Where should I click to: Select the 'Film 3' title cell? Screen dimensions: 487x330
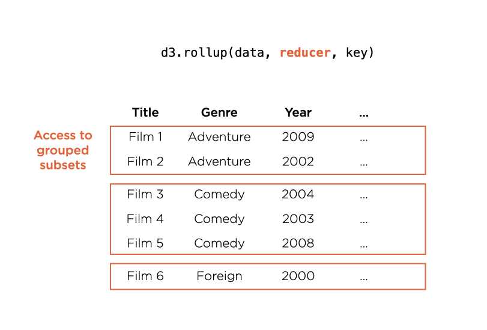click(145, 194)
